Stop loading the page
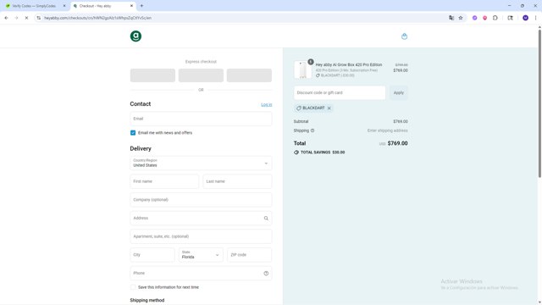542x305 pixels. point(26,18)
